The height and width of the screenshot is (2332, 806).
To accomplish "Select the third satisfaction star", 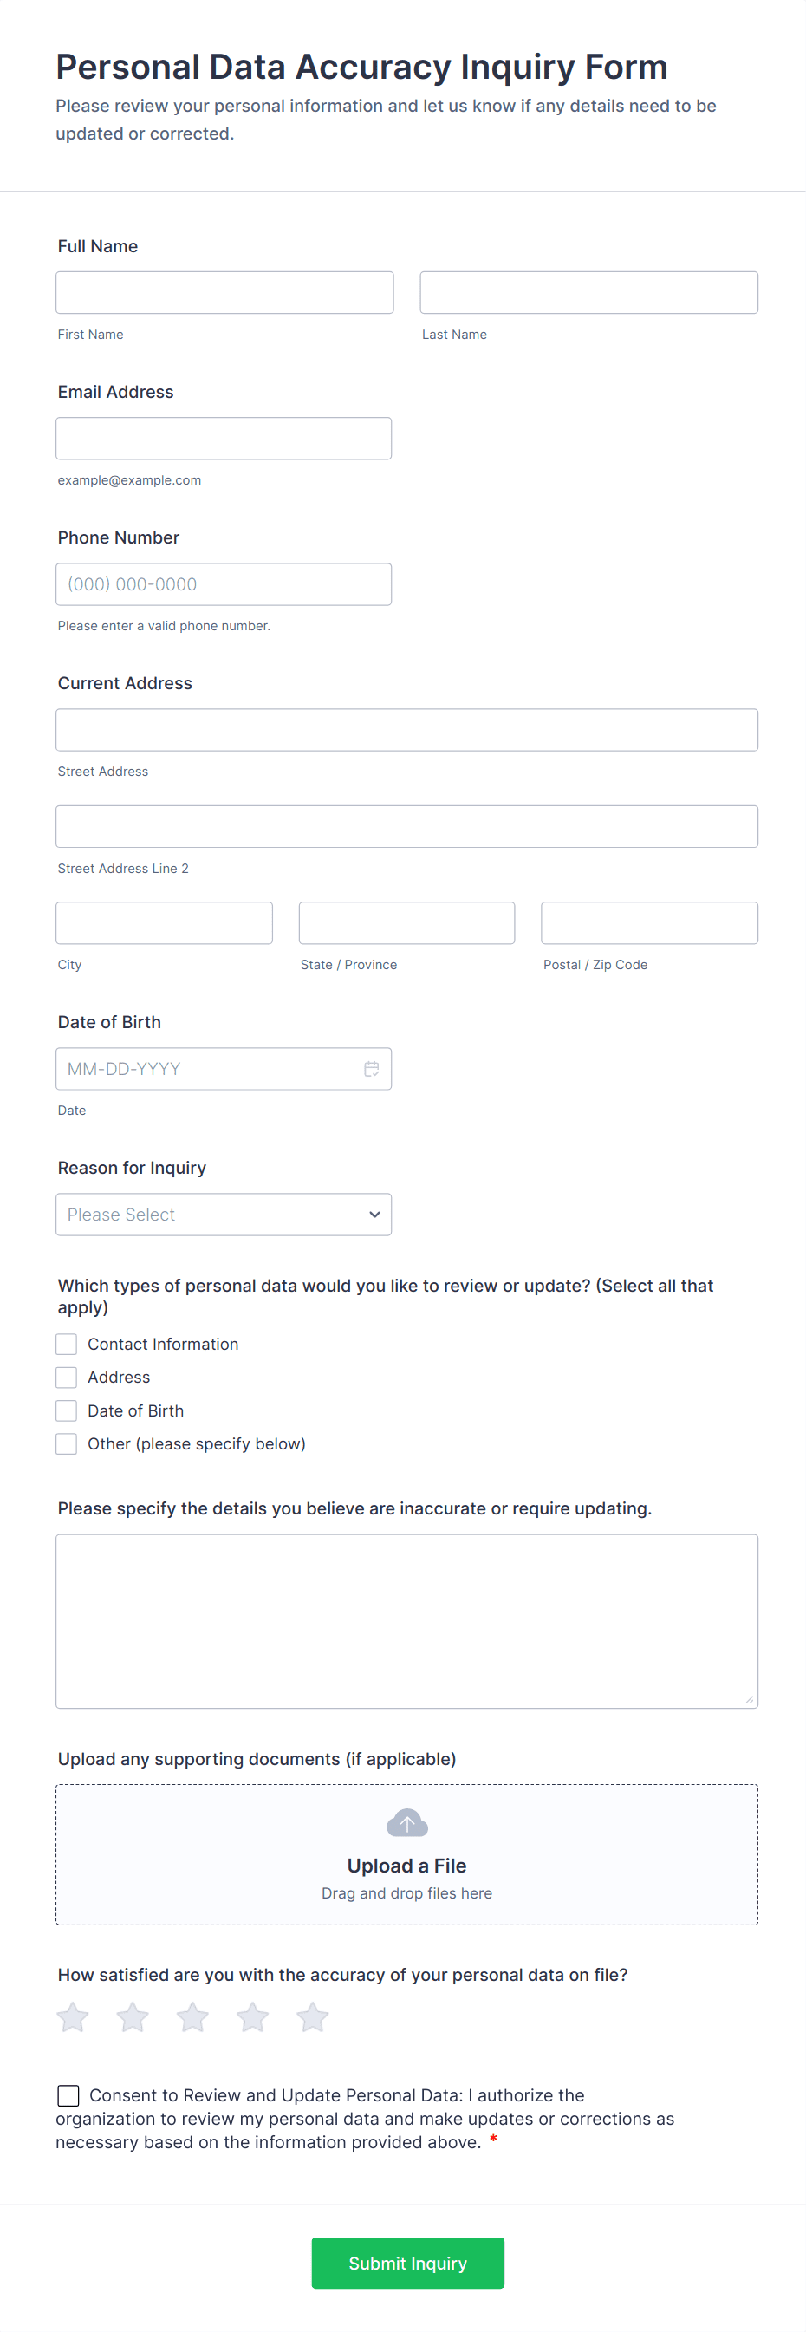I will coord(192,2017).
